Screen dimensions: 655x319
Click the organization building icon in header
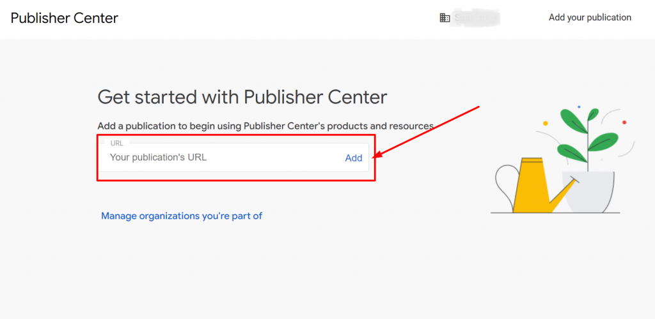pos(445,18)
